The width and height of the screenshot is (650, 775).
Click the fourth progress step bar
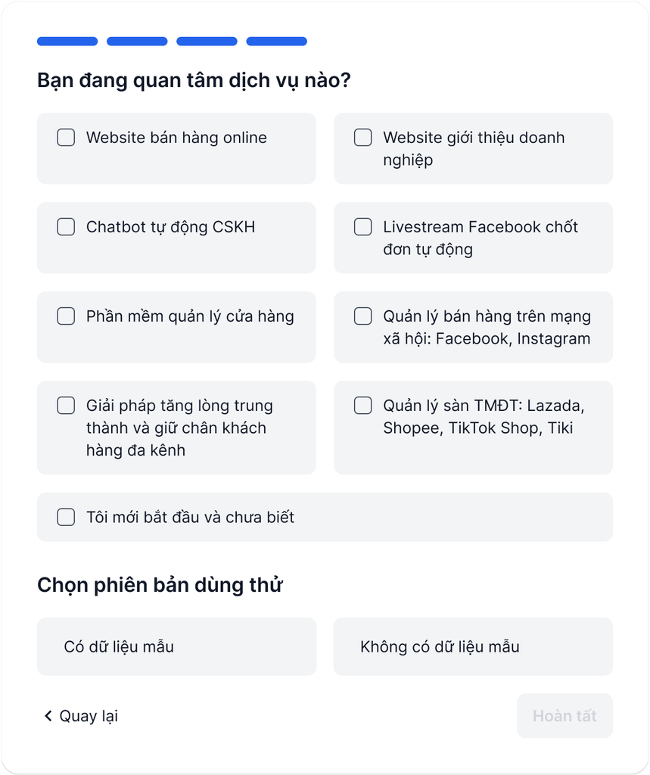click(276, 42)
